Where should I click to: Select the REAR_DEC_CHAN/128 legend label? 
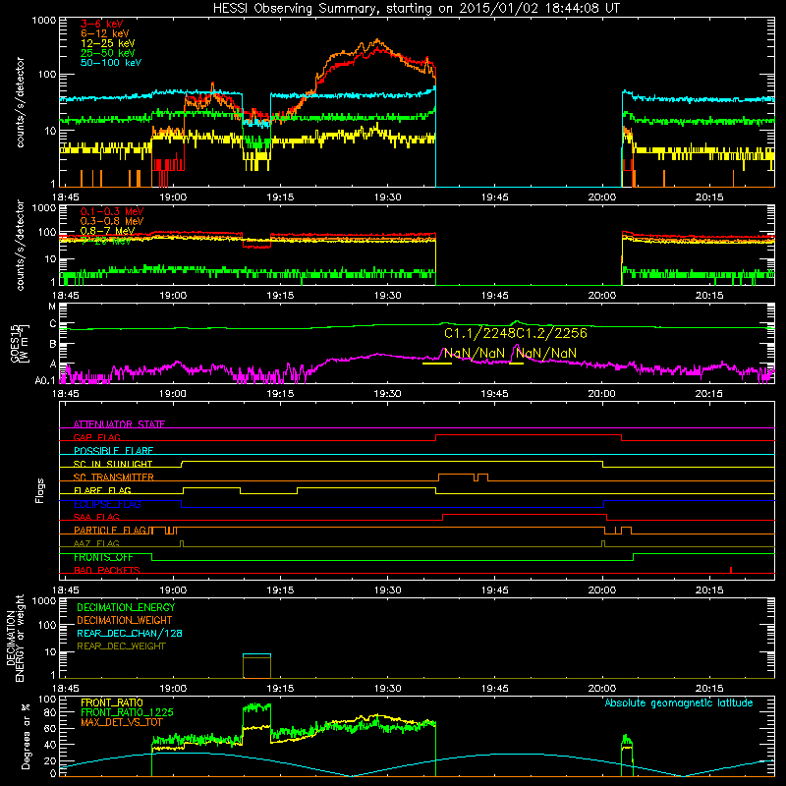(130, 633)
